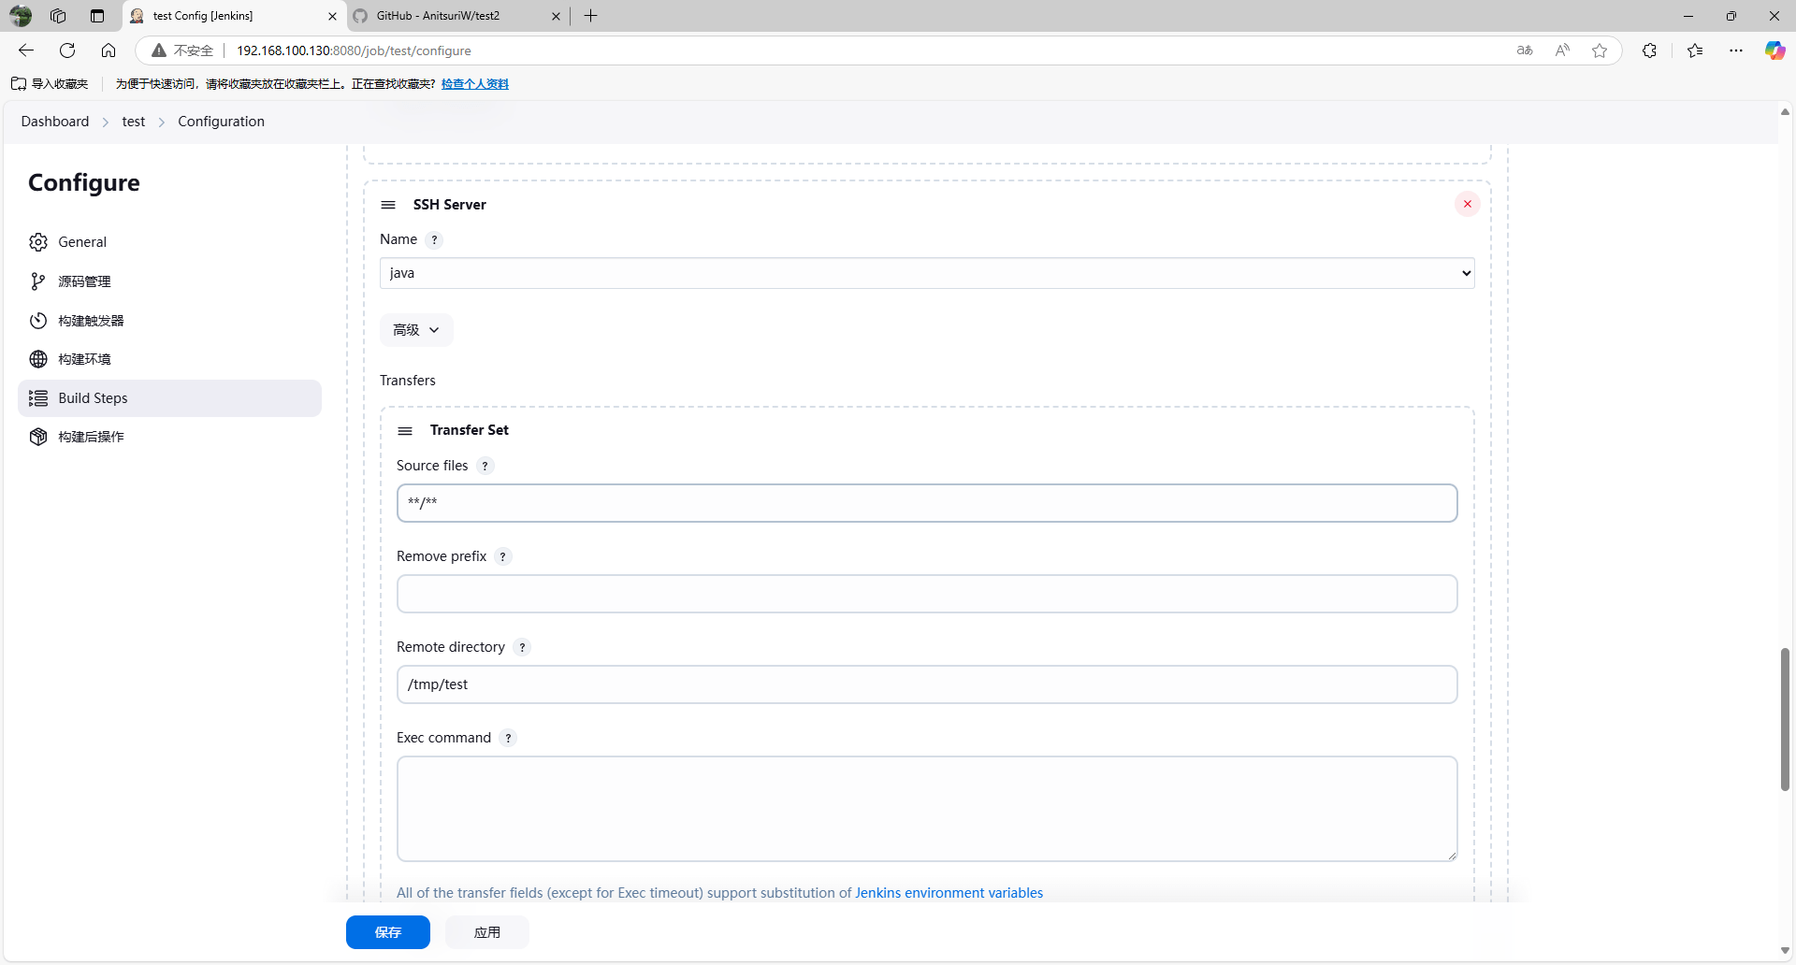Go to 构建后操作 section in sidebar

(x=91, y=437)
